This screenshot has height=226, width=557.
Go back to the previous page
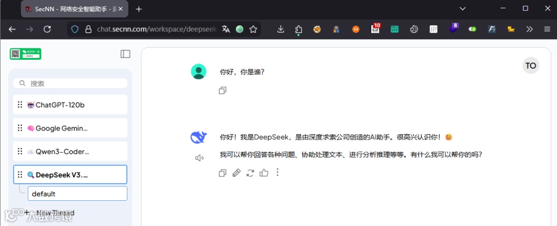12,29
